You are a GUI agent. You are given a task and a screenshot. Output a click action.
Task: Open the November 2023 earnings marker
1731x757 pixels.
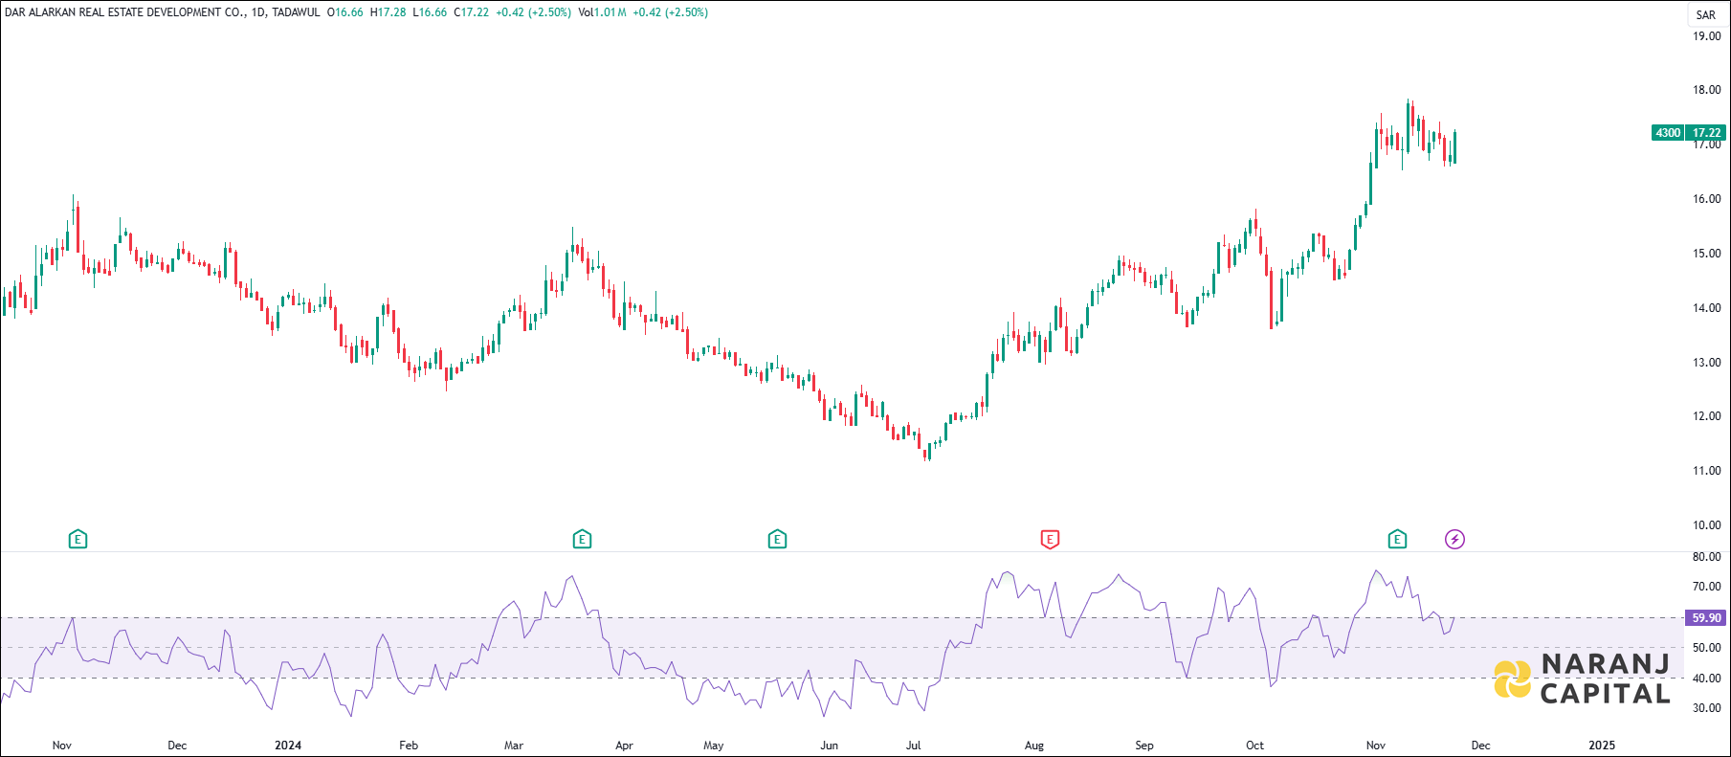[78, 540]
